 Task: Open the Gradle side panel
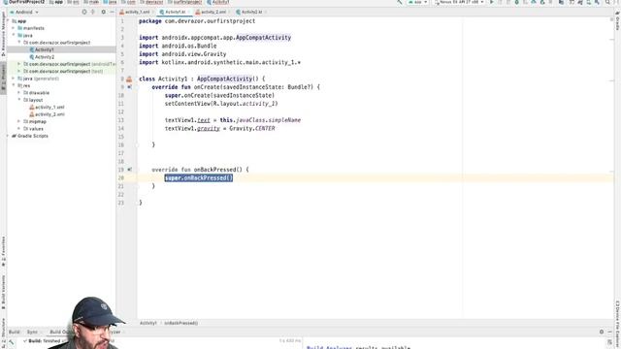[x=617, y=21]
